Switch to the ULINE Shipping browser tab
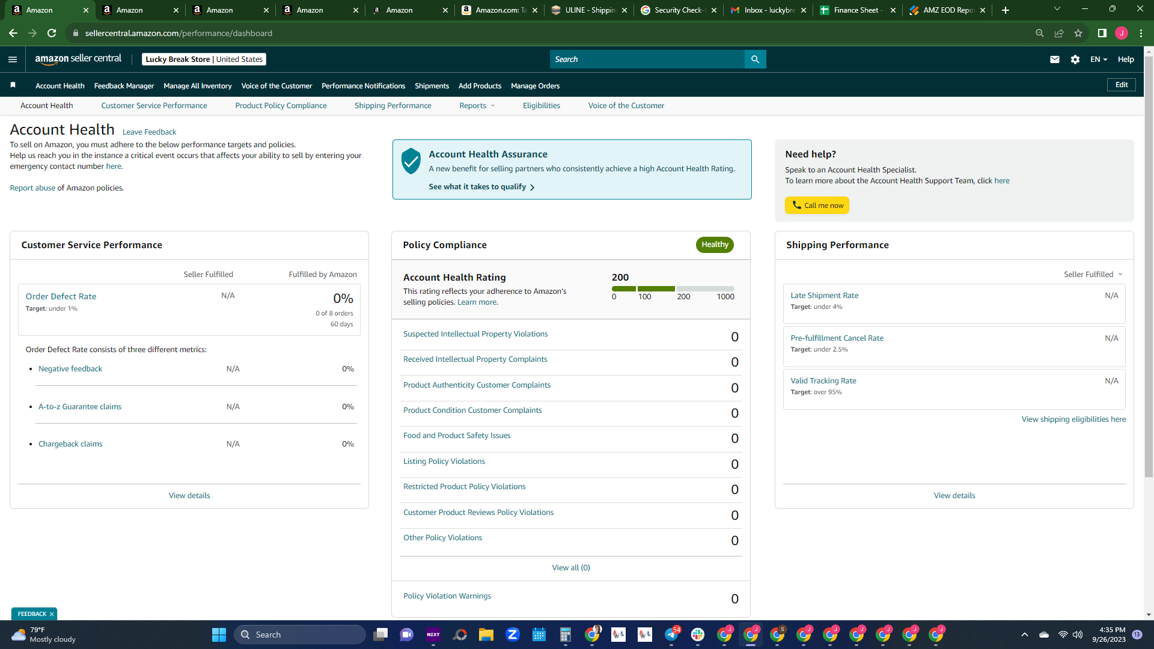 (589, 10)
